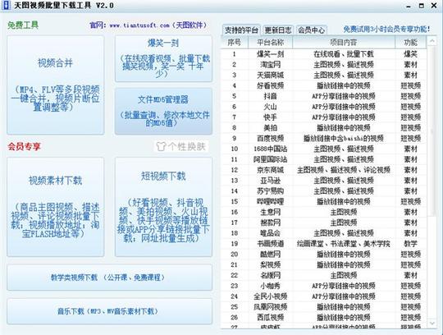
Task: Switch to the 更新日志 tab
Action: pyautogui.click(x=278, y=30)
